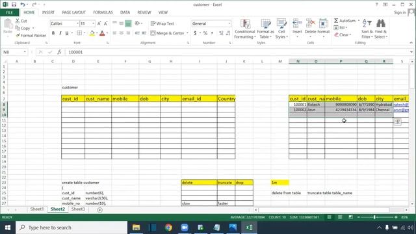
Task: Open Conditional Formatting menu
Action: (x=245, y=29)
